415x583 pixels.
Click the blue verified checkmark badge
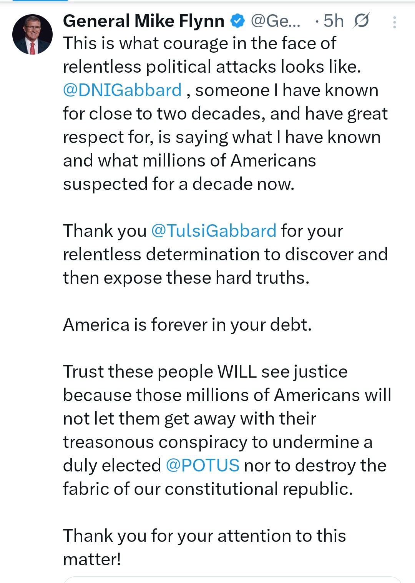pyautogui.click(x=237, y=21)
